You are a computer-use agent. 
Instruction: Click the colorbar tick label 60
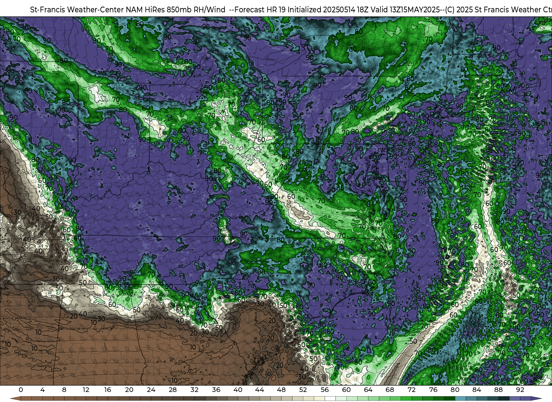[346, 390]
